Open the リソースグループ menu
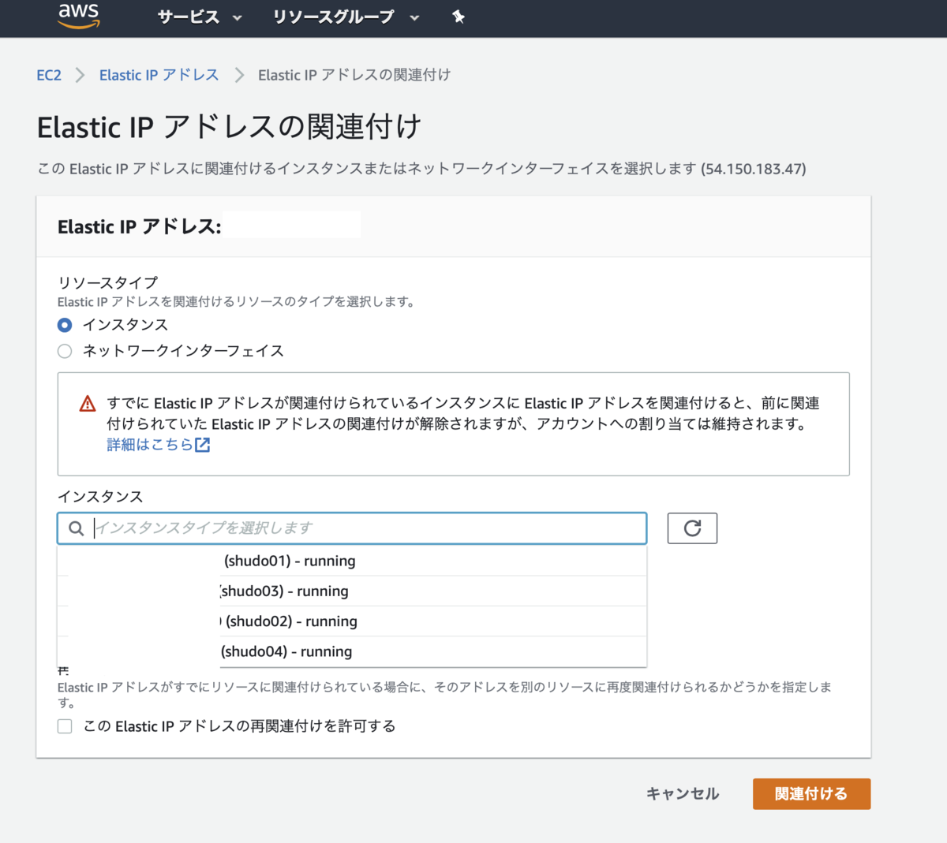 (x=346, y=17)
